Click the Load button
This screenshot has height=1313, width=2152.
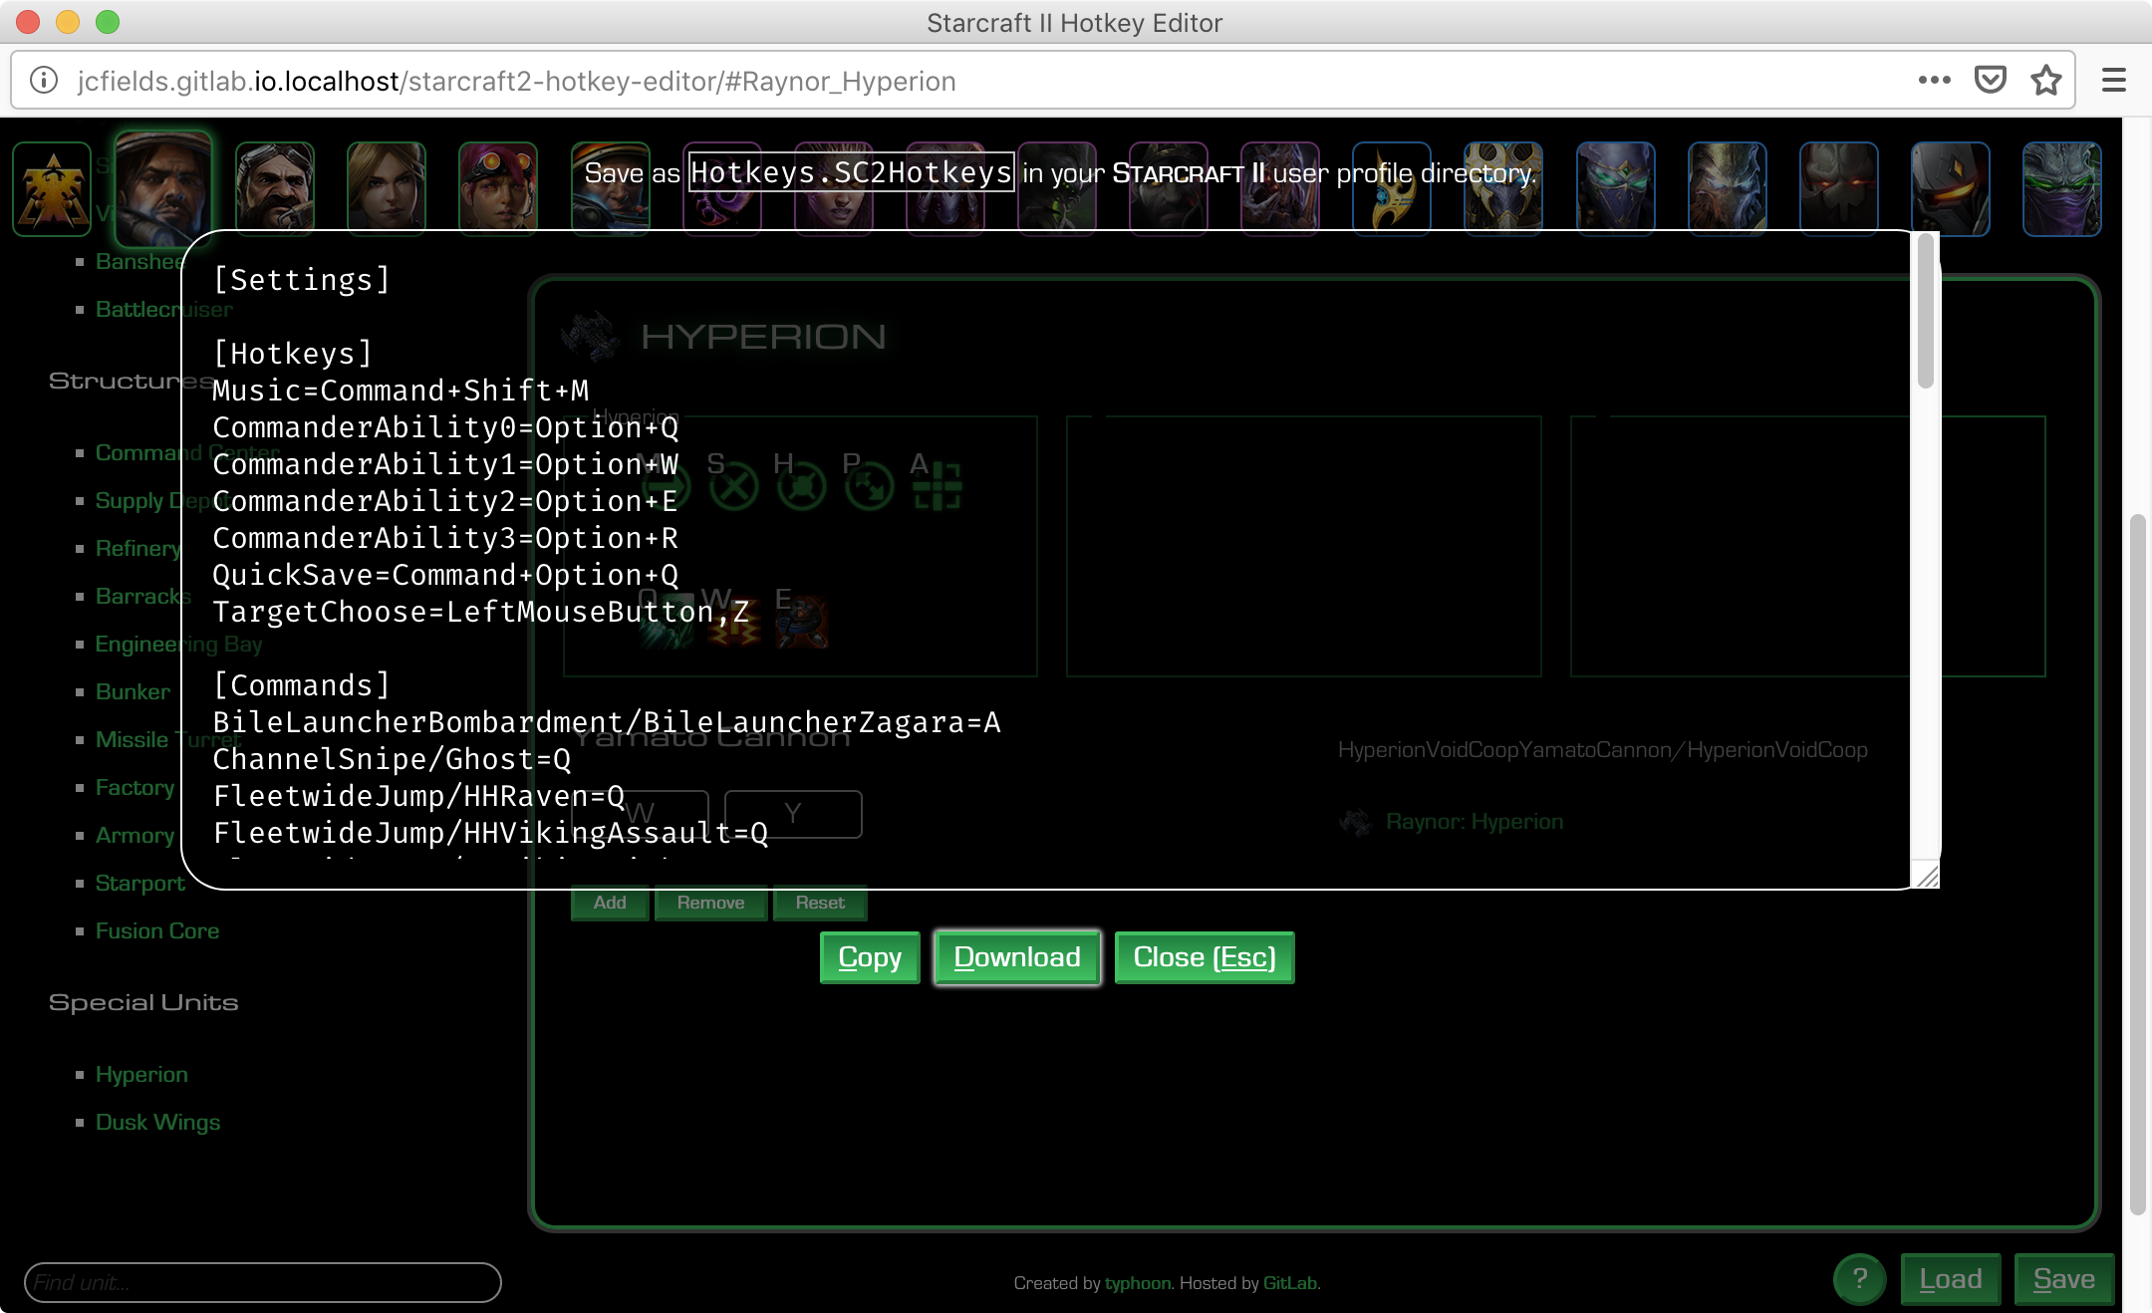pos(1950,1279)
